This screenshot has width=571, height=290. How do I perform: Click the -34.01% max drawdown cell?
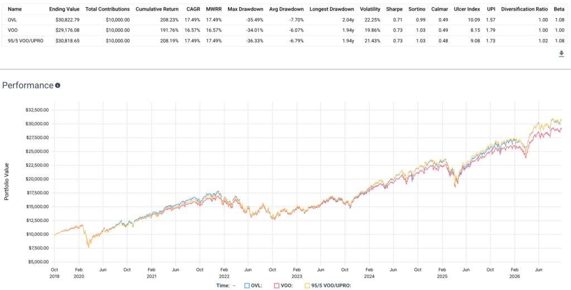coord(254,31)
